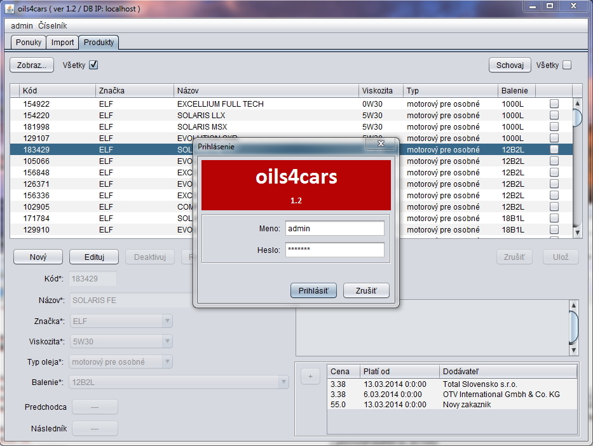Viewport: 593px width, 446px height.
Task: Click the Java app icon in title bar
Action: pyautogui.click(x=9, y=8)
